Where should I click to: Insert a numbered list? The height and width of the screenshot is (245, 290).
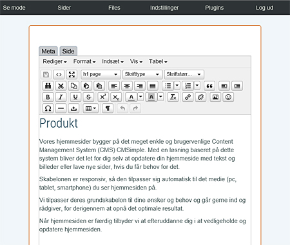click(188, 86)
